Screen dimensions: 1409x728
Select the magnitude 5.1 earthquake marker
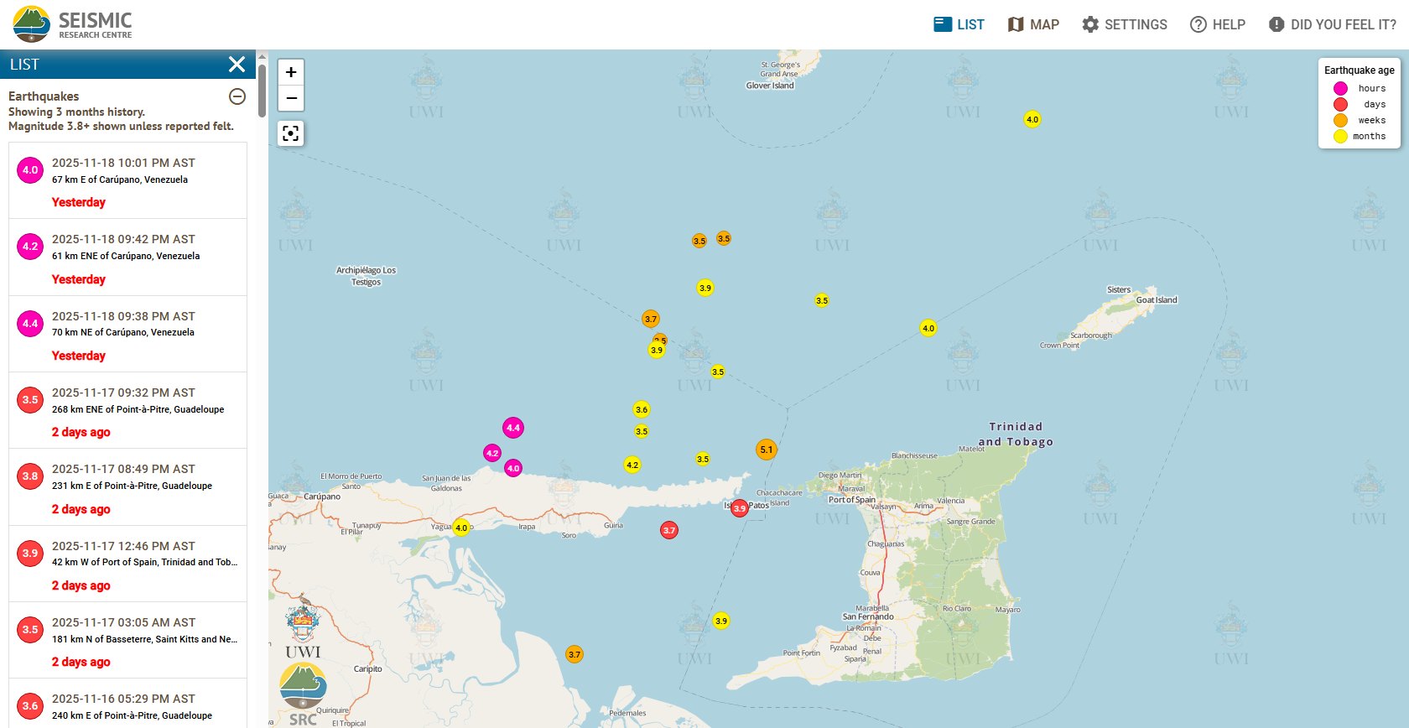pos(767,450)
